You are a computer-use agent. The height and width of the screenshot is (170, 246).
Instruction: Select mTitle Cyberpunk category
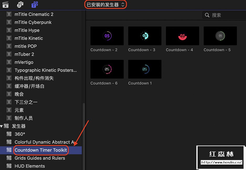(33, 22)
